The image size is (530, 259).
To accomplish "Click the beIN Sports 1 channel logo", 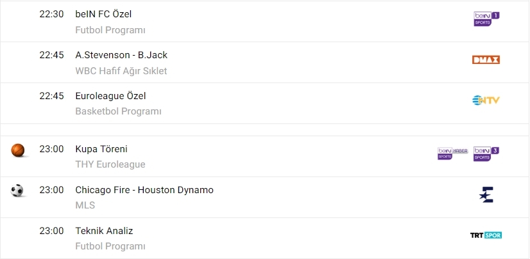I will coord(486,19).
